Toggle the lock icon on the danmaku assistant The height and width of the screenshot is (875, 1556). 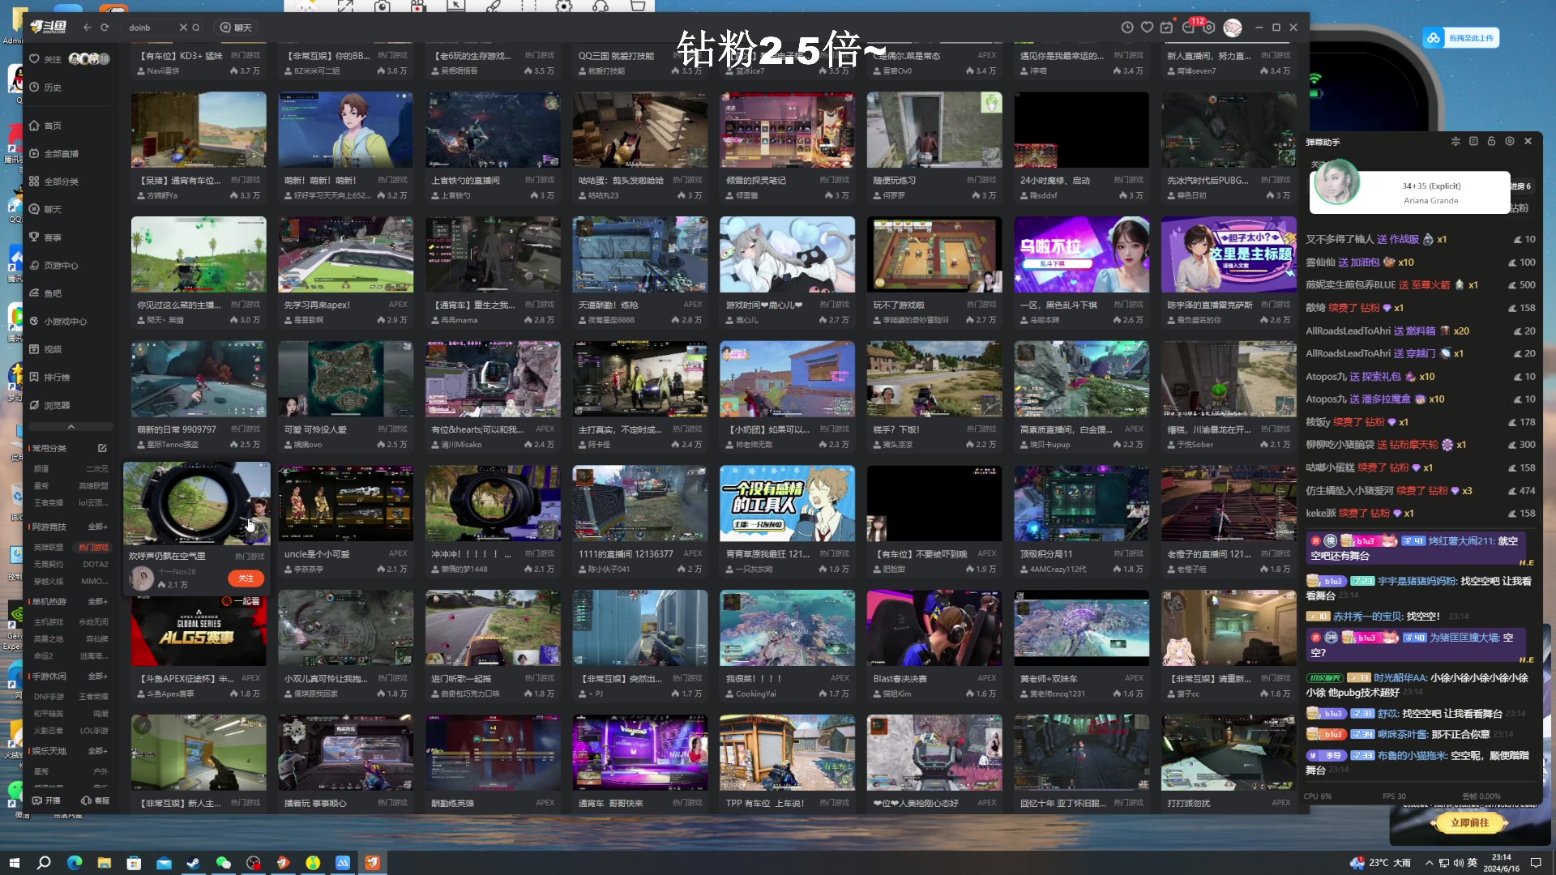[x=1491, y=141]
